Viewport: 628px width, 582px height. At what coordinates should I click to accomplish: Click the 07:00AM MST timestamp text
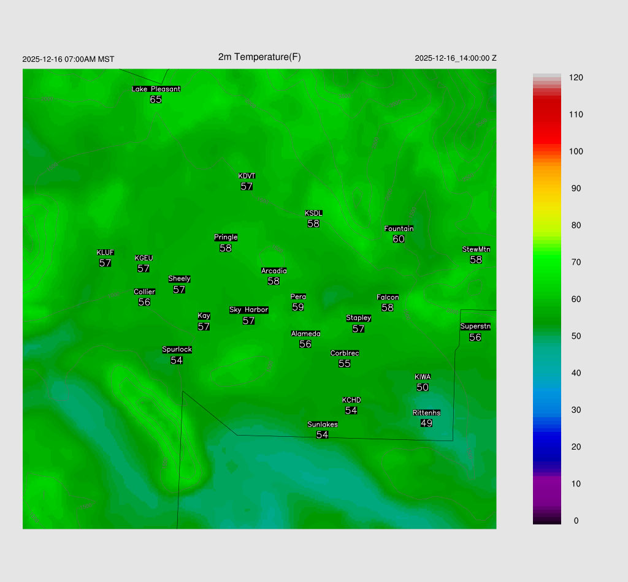coord(68,59)
